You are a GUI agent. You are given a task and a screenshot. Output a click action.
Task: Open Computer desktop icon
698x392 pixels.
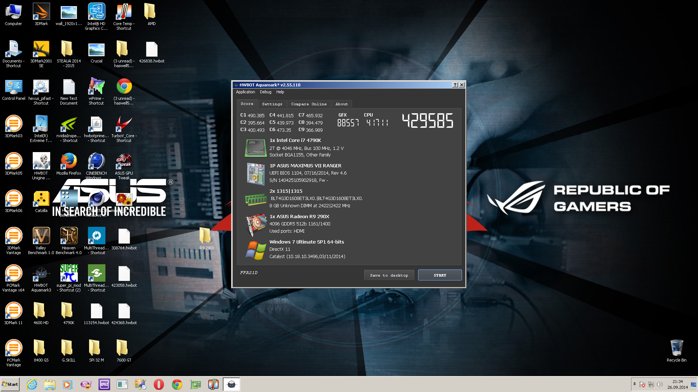pyautogui.click(x=13, y=15)
